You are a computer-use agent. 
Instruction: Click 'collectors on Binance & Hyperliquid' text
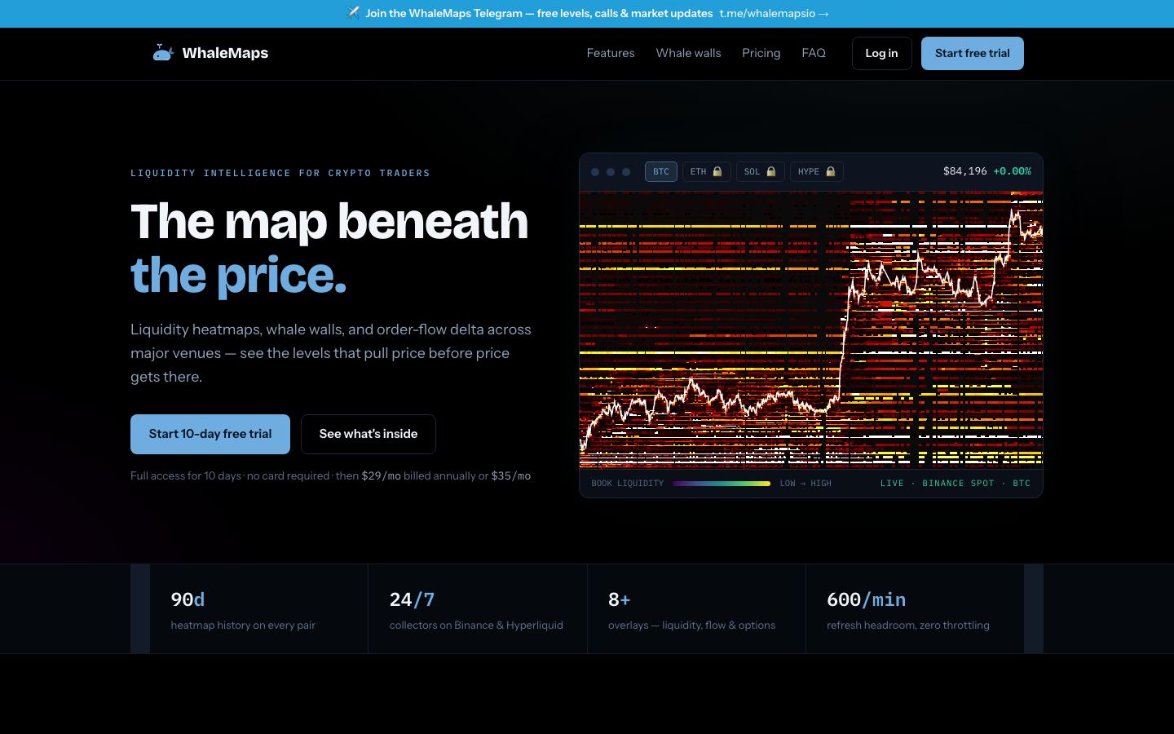[476, 626]
